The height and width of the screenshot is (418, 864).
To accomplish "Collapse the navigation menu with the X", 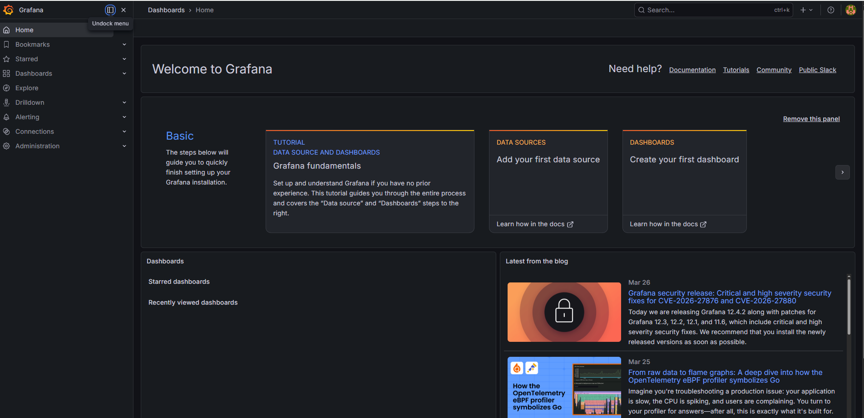I will 123,10.
